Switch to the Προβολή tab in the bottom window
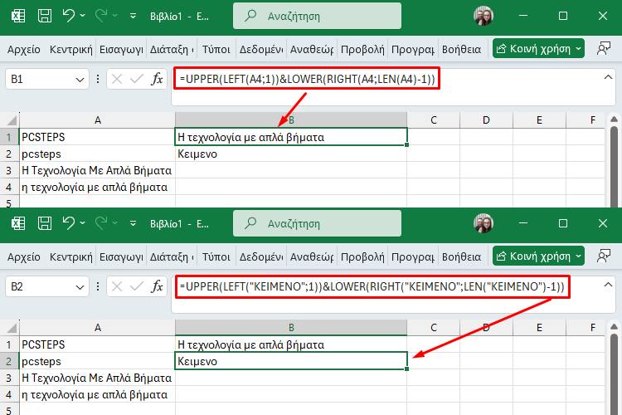This screenshot has height=415, width=622. point(362,256)
